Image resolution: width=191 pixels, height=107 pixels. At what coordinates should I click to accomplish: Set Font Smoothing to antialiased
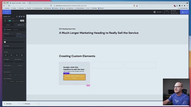pyautogui.click(x=11, y=81)
